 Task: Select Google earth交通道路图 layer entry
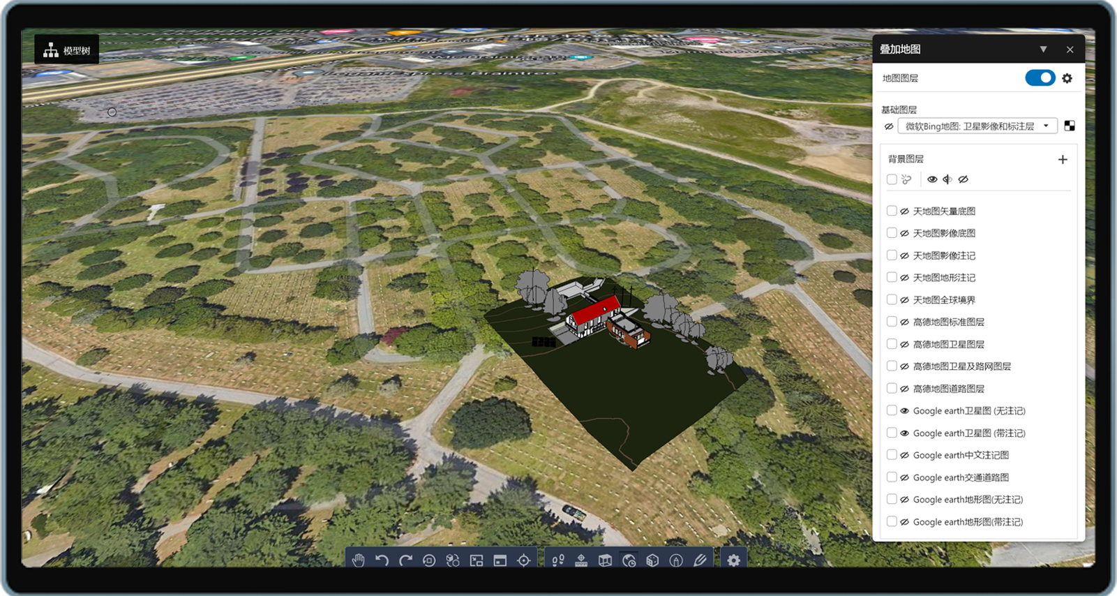961,477
